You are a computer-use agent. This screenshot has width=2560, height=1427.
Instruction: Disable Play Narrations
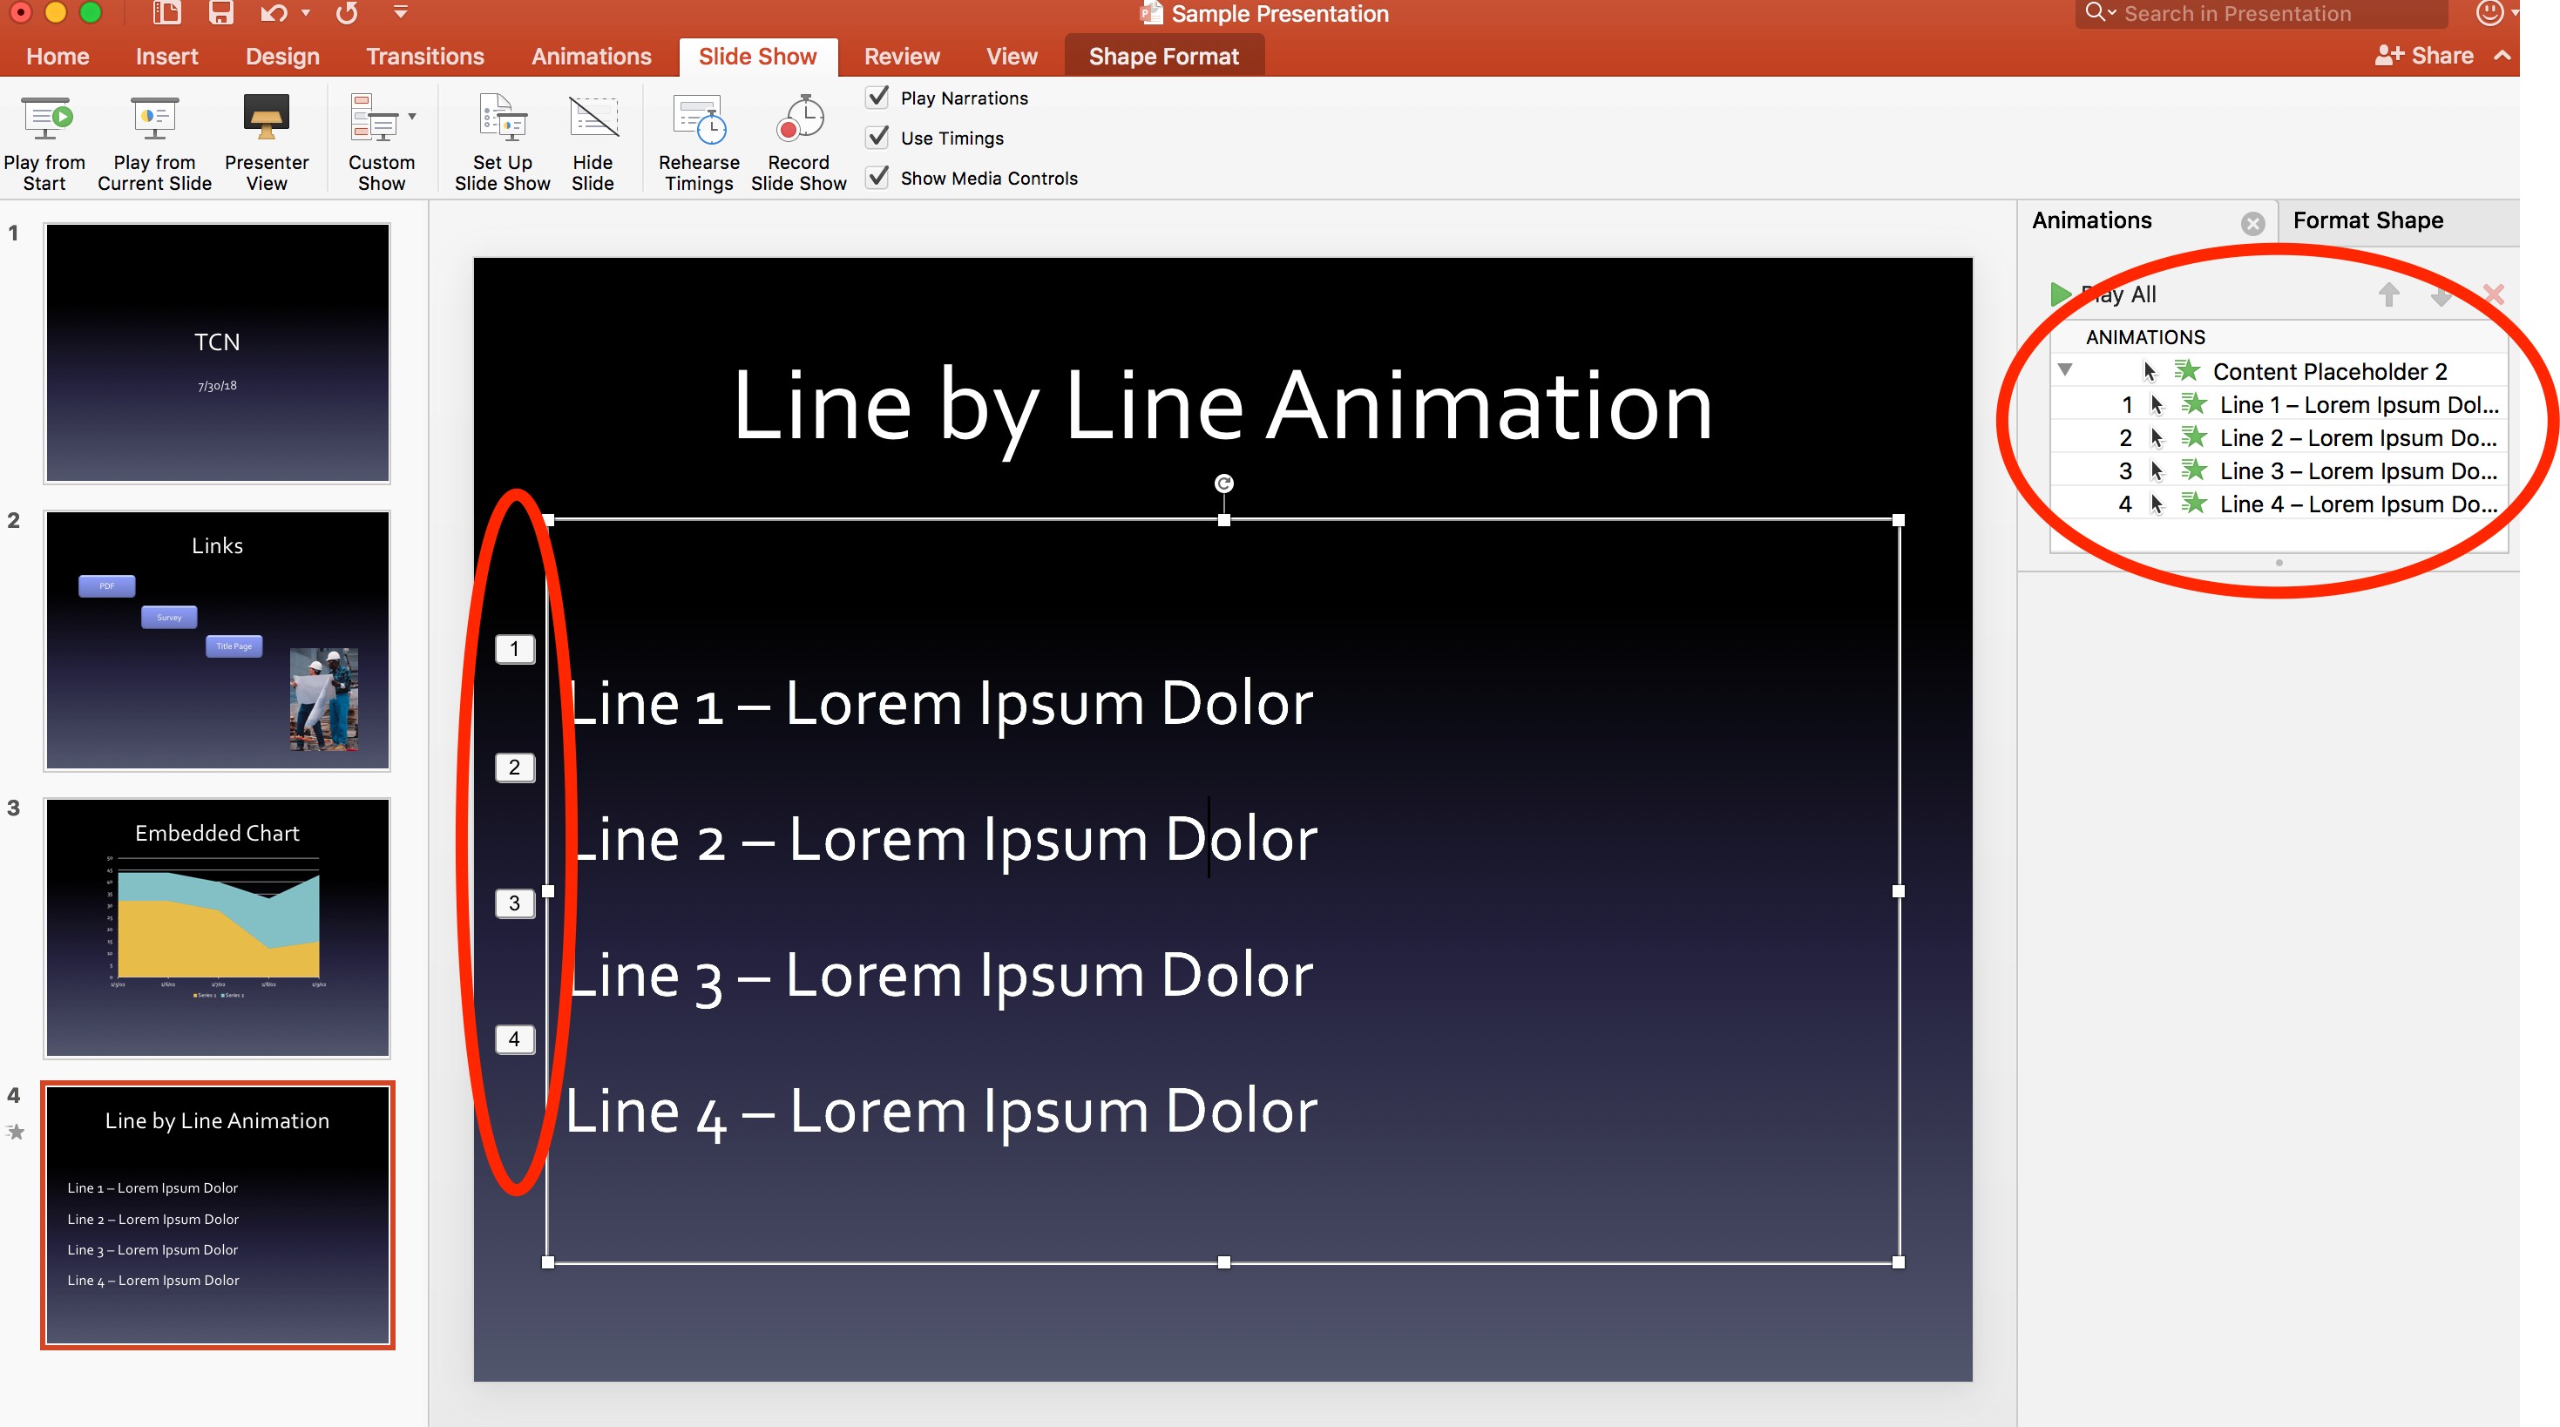click(876, 97)
